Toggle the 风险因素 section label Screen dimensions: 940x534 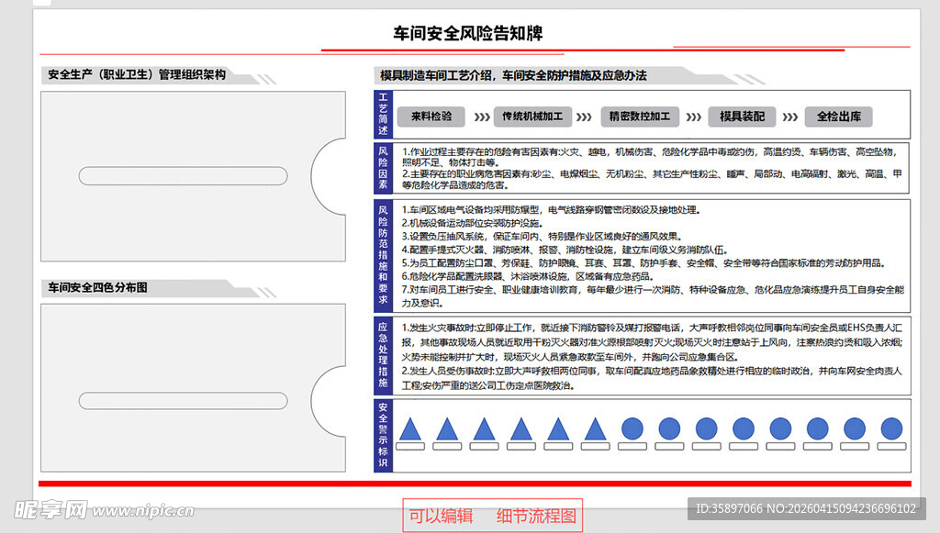coord(385,166)
